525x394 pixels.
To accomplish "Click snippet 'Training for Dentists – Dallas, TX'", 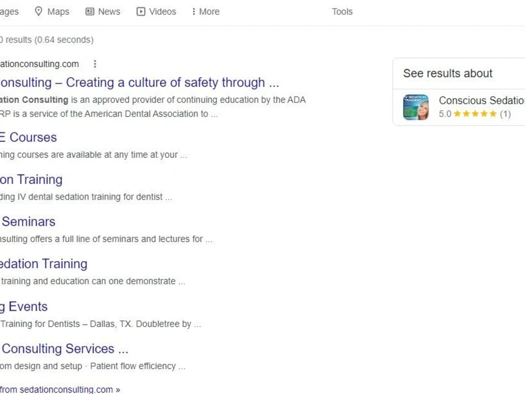I will pos(67,324).
